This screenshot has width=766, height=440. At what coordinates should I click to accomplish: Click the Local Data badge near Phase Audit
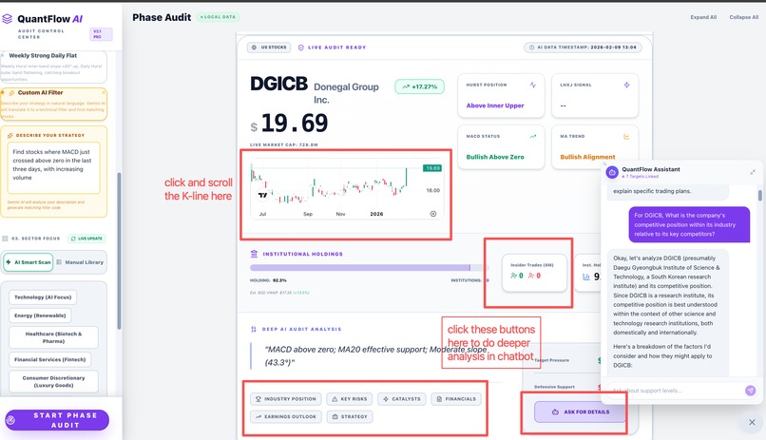click(x=218, y=16)
